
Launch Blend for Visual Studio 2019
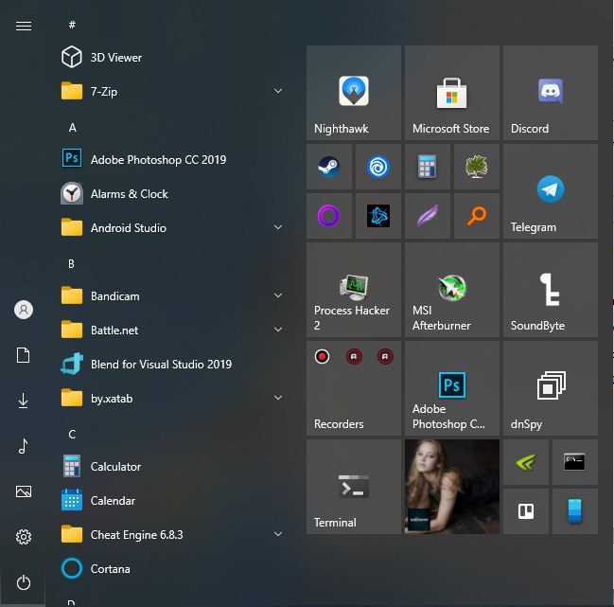pyautogui.click(x=172, y=364)
